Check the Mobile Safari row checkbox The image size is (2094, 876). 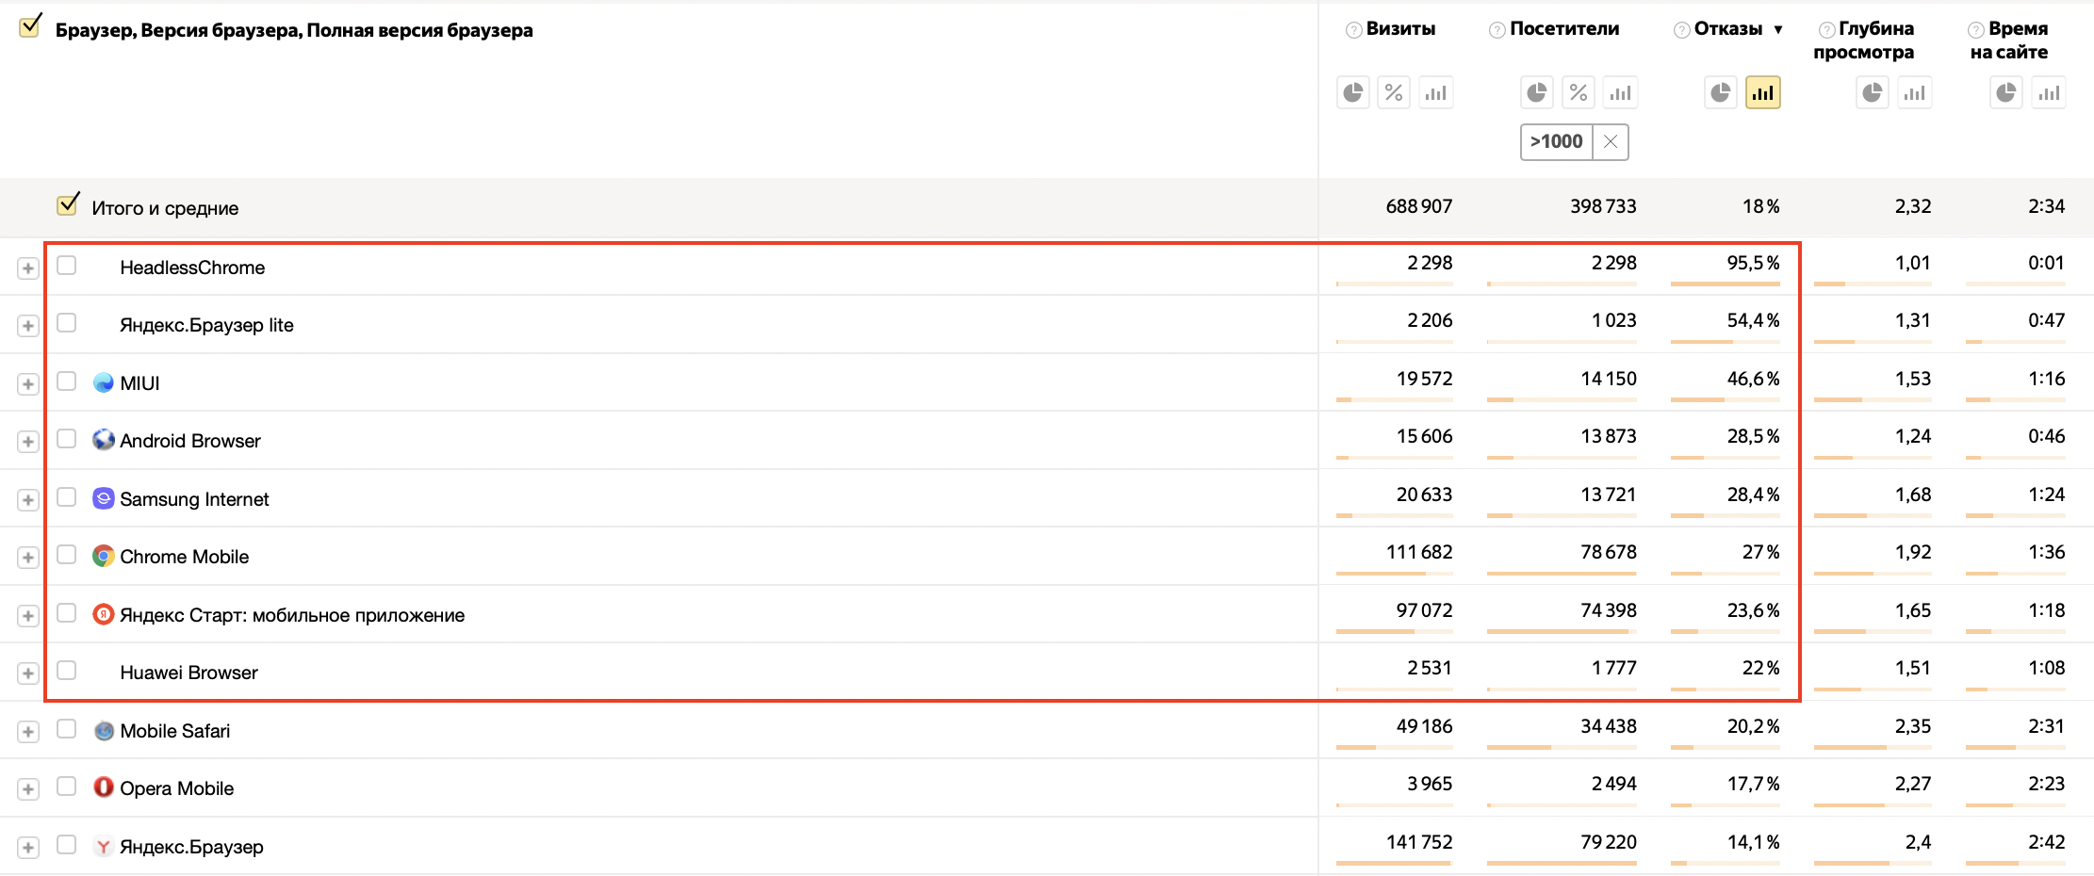coord(66,729)
